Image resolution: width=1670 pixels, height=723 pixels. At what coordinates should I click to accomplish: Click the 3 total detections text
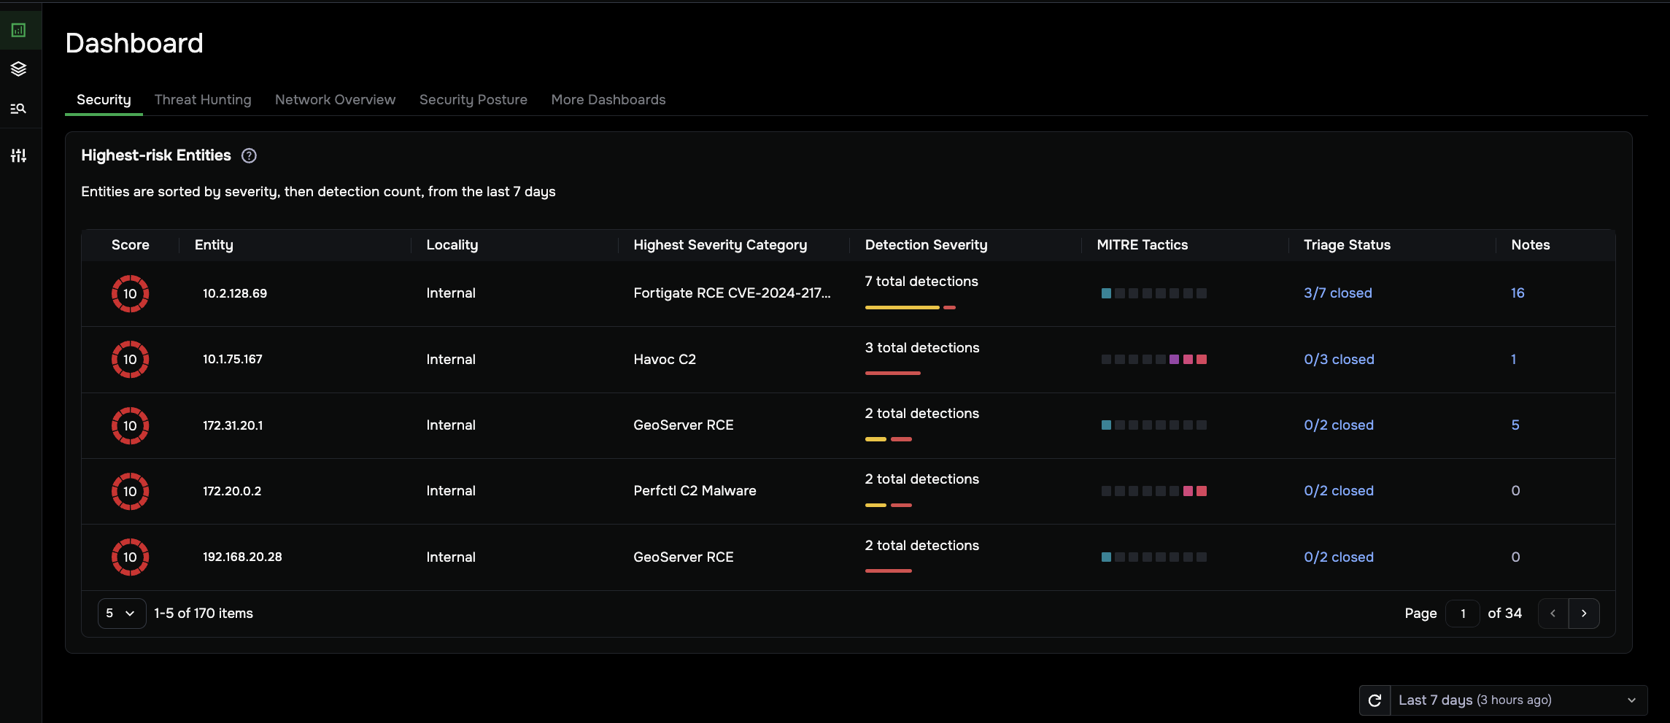pyautogui.click(x=922, y=348)
